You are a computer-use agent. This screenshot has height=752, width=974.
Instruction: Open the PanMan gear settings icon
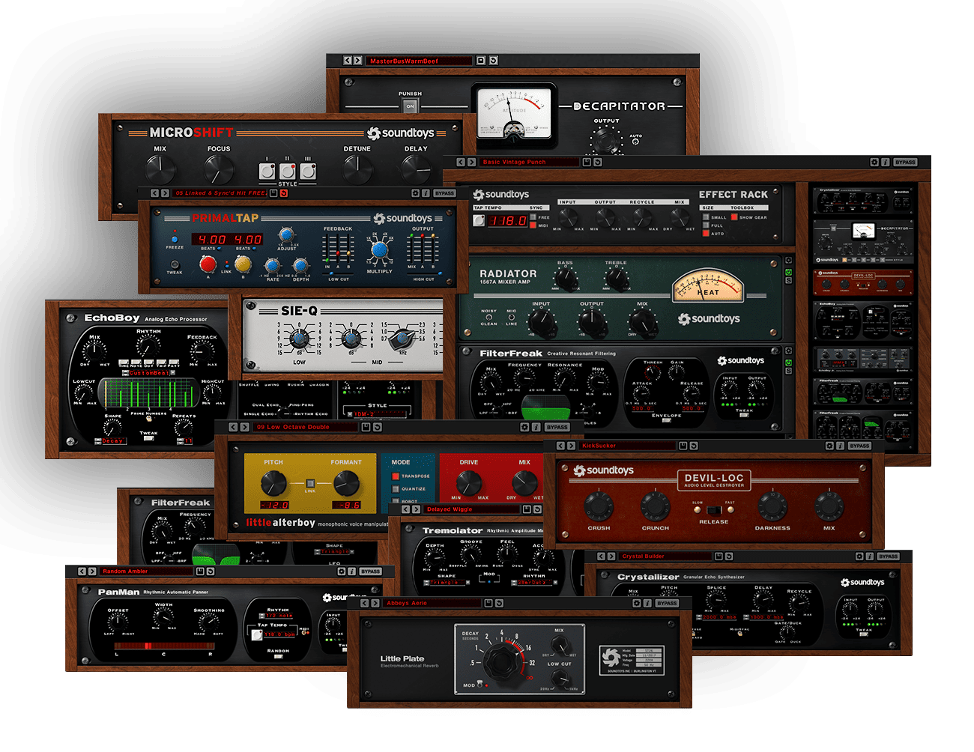click(342, 571)
